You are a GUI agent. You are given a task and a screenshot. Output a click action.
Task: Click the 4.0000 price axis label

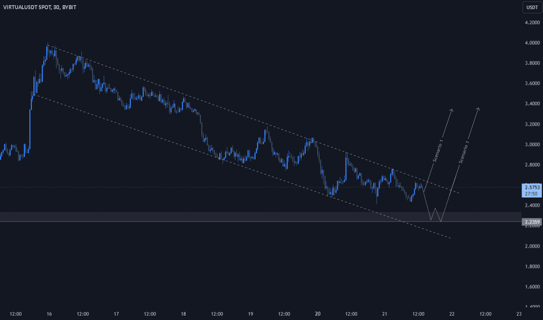click(x=533, y=43)
